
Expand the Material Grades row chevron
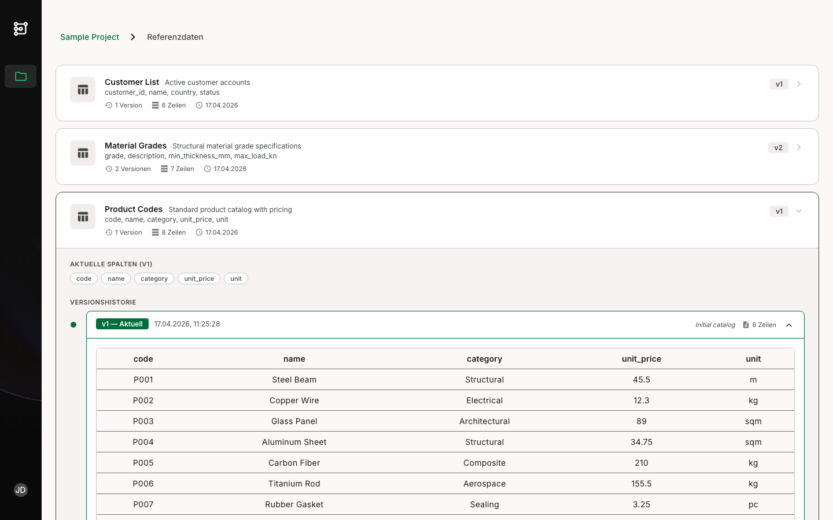[799, 148]
